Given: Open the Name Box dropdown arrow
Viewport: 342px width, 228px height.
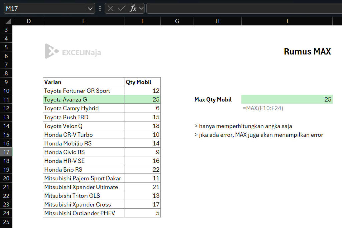Looking at the screenshot, I should point(90,8).
